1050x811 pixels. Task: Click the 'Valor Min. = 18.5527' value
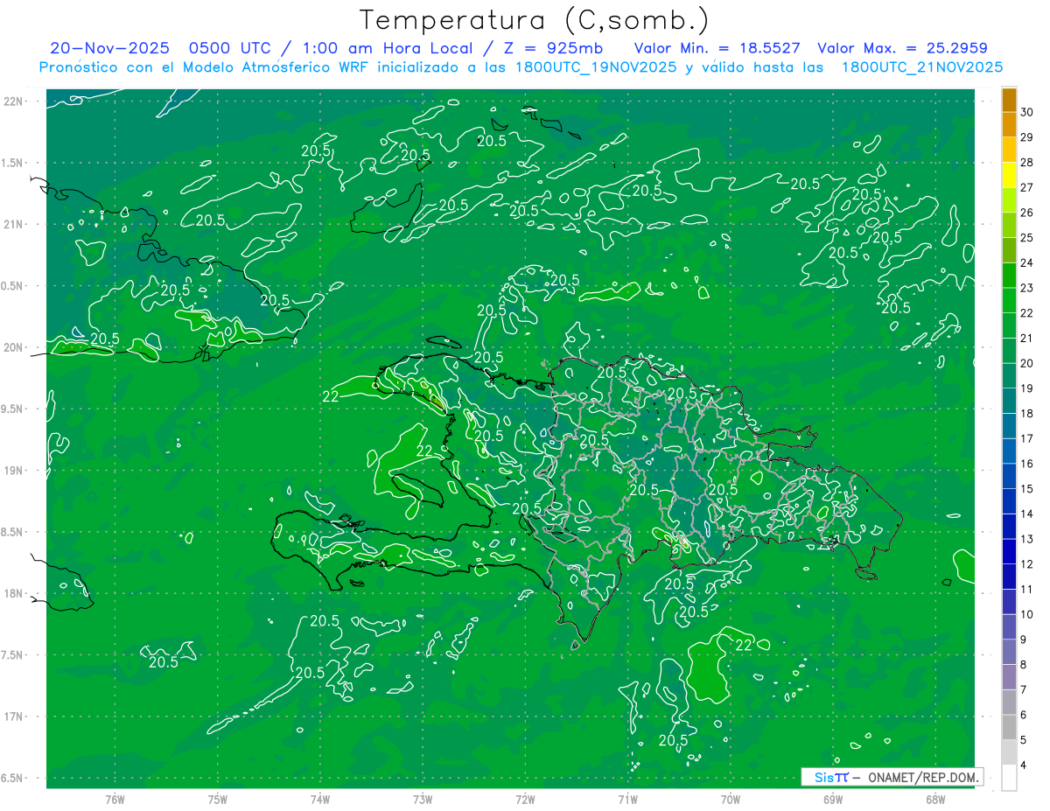pyautogui.click(x=717, y=49)
